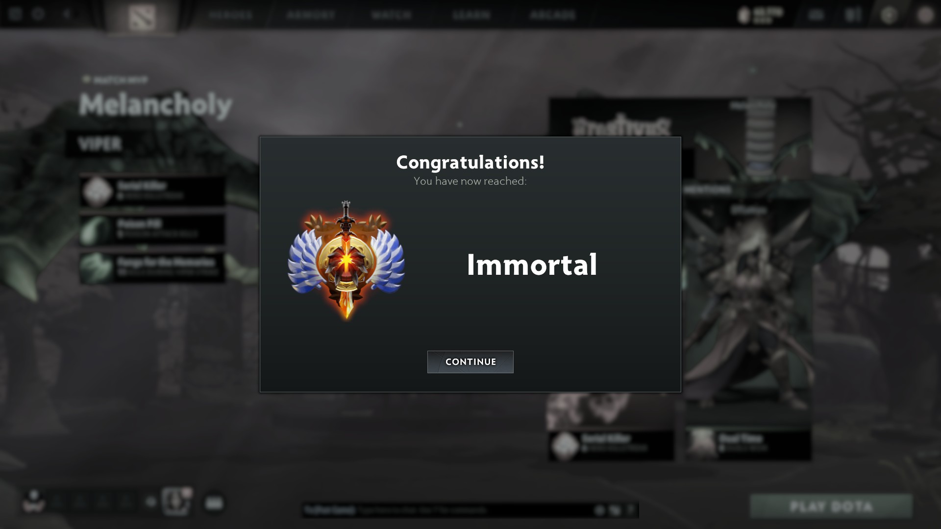Click the shards balance icon in top bar

pyautogui.click(x=744, y=15)
